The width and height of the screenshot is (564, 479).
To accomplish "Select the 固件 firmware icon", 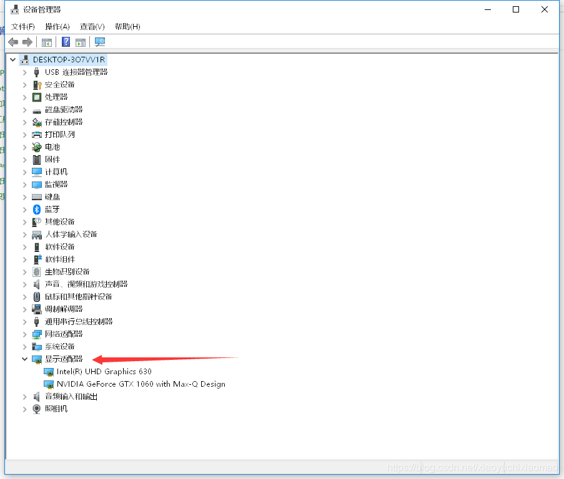I will click(x=37, y=160).
